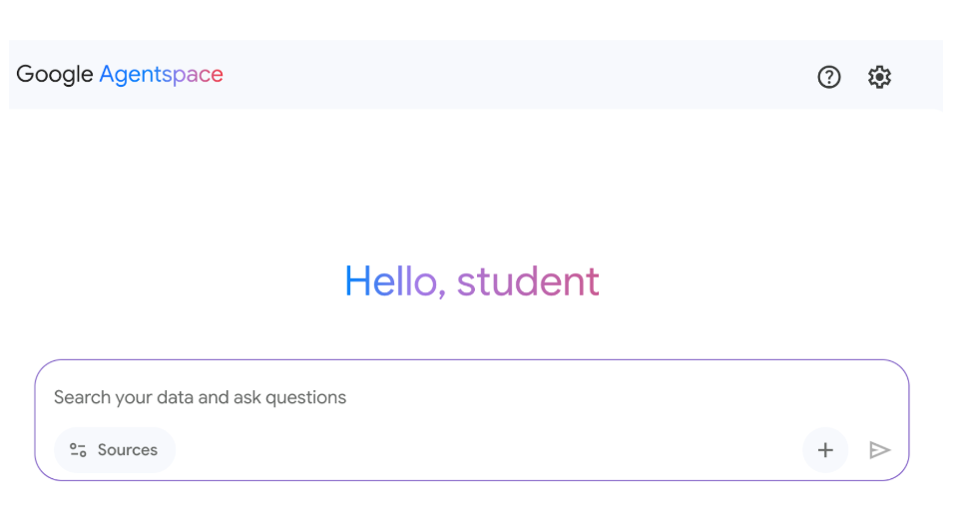This screenshot has width=954, height=517.
Task: Click the Google Agentspace logo
Action: pos(120,74)
